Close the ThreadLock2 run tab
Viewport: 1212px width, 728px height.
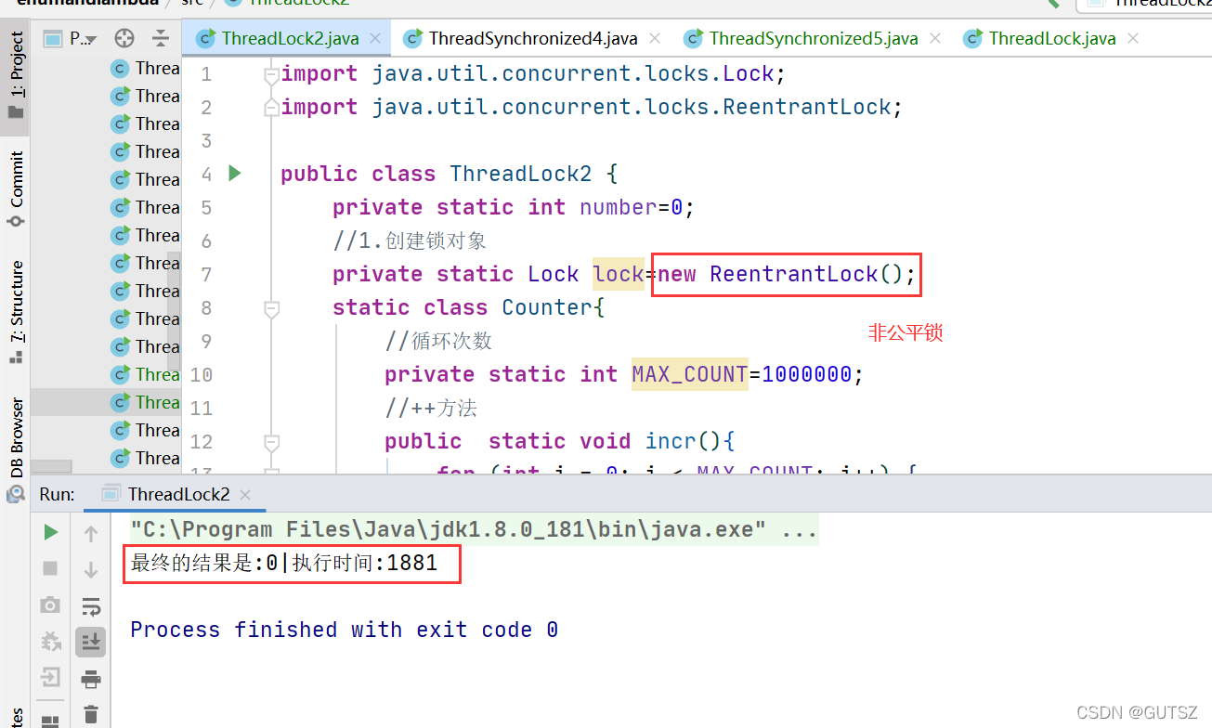coord(246,495)
